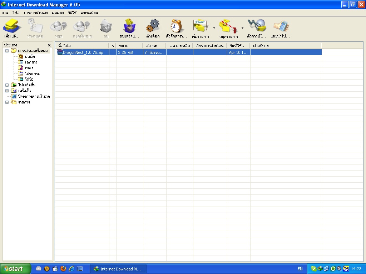Screen dimensions: 366x274
Task: Select ไม่เสร็จสิ้น folder in tree
Action: click(26, 85)
